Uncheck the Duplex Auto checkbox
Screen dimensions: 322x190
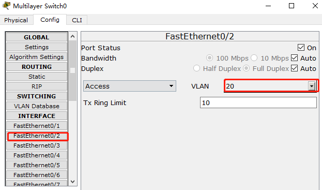[294, 68]
